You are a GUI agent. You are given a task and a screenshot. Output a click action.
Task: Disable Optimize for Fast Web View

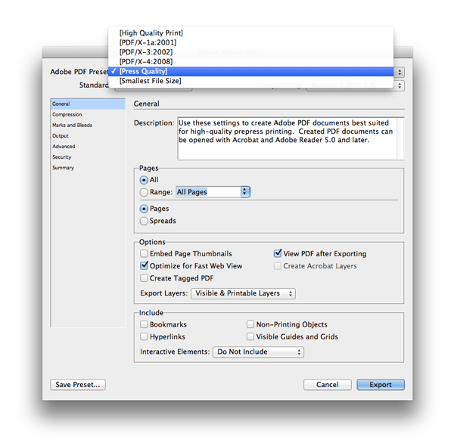tap(144, 266)
